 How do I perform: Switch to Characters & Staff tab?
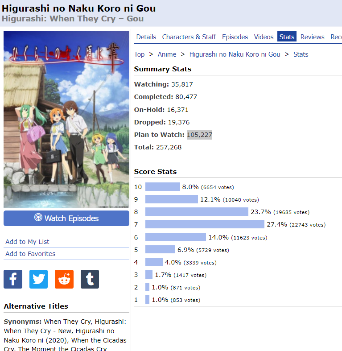coord(189,37)
